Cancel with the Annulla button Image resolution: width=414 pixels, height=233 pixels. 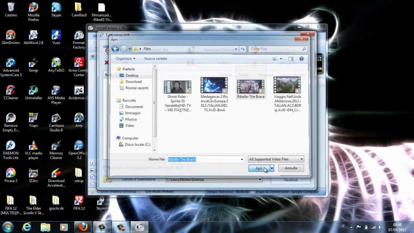coord(291,168)
